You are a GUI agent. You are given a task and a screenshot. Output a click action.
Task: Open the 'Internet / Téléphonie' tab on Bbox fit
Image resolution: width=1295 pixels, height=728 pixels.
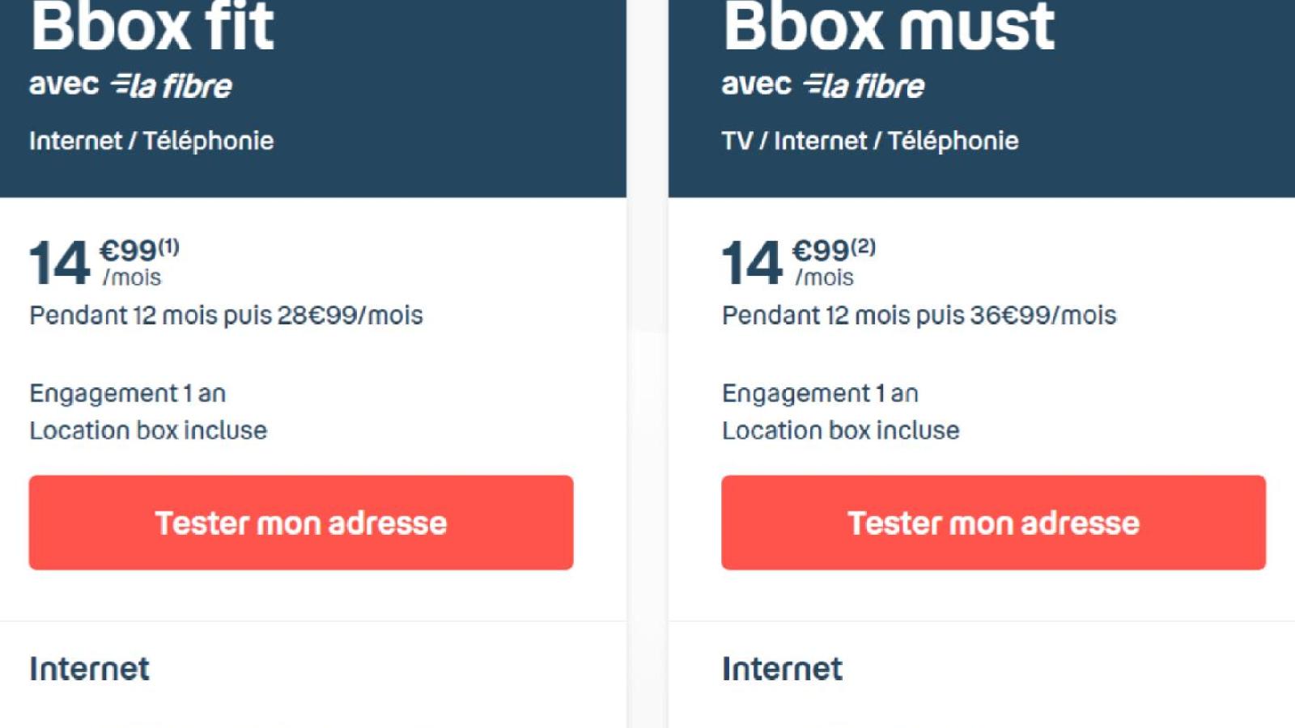pos(151,139)
